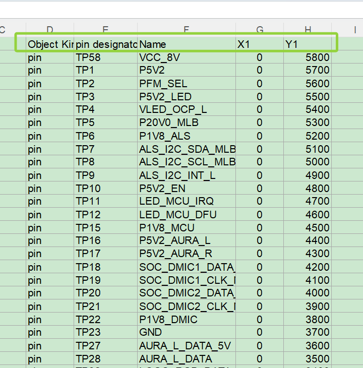The width and height of the screenshot is (363, 368).
Task: Select column E header
Action: (105, 29)
